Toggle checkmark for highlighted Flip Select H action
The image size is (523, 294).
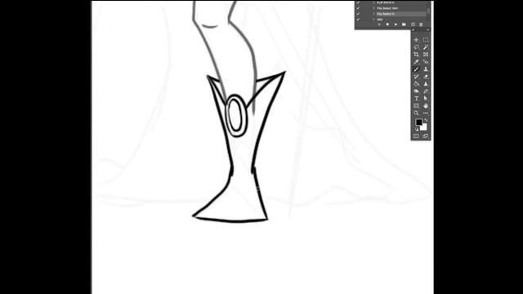358,14
